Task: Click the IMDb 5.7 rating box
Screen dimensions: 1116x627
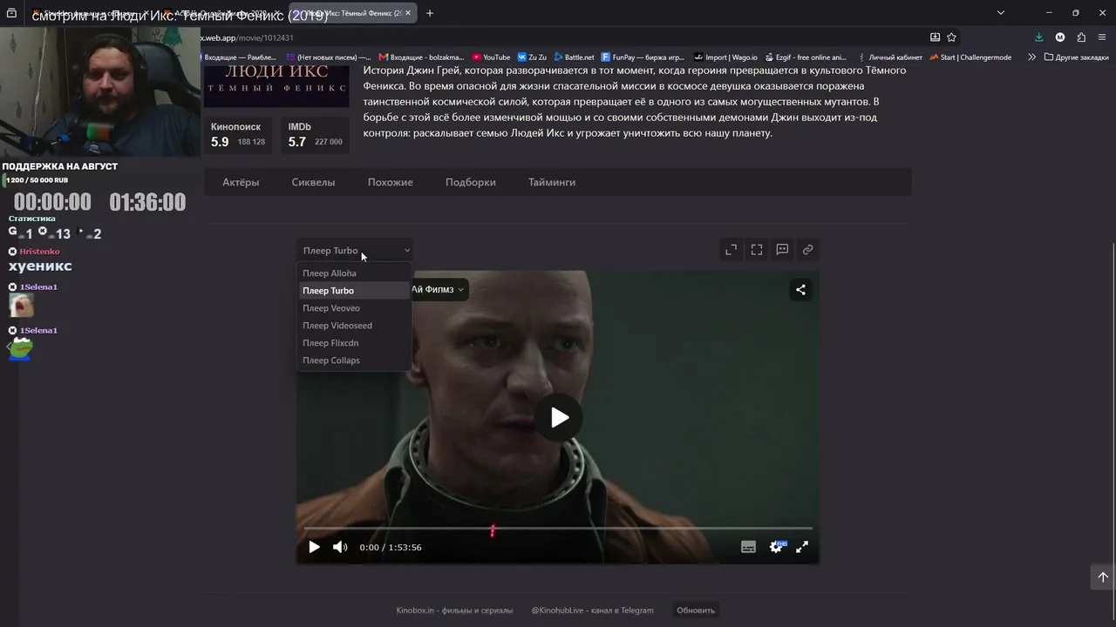Action: [316, 135]
